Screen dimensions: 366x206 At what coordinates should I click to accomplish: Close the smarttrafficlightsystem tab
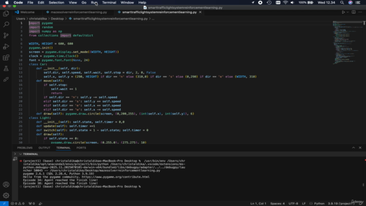200,12
